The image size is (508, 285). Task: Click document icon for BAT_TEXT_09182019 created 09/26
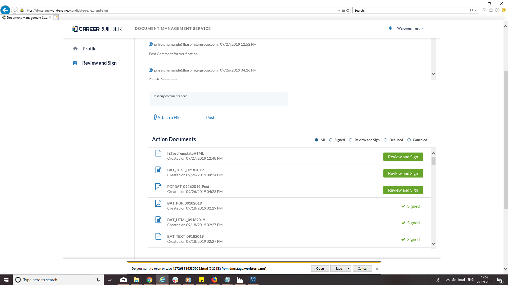tap(158, 170)
